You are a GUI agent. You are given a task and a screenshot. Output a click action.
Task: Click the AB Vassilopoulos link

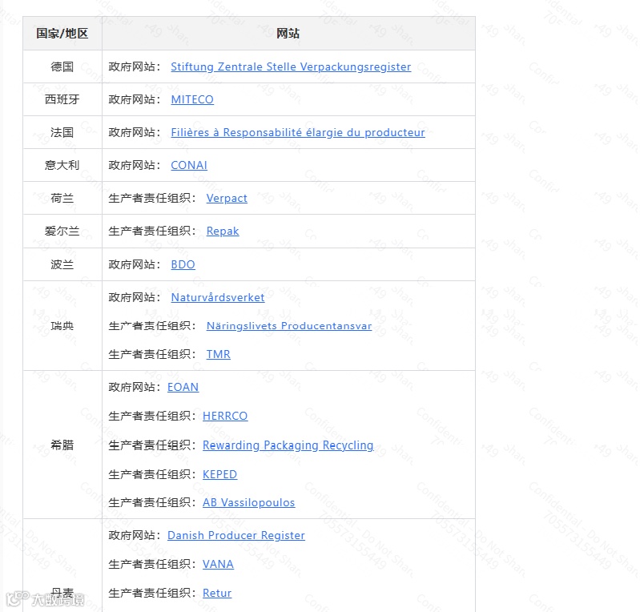(x=248, y=502)
